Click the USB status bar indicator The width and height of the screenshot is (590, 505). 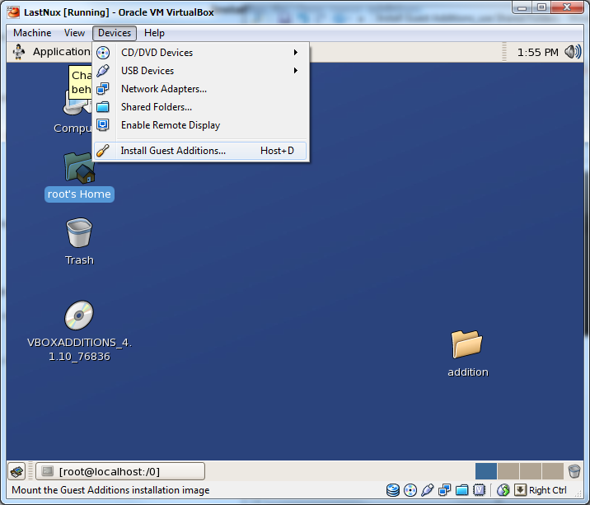pyautogui.click(x=427, y=490)
